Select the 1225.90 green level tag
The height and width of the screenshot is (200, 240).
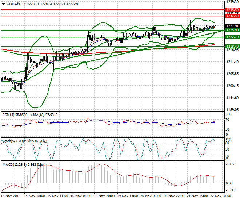[232, 30]
